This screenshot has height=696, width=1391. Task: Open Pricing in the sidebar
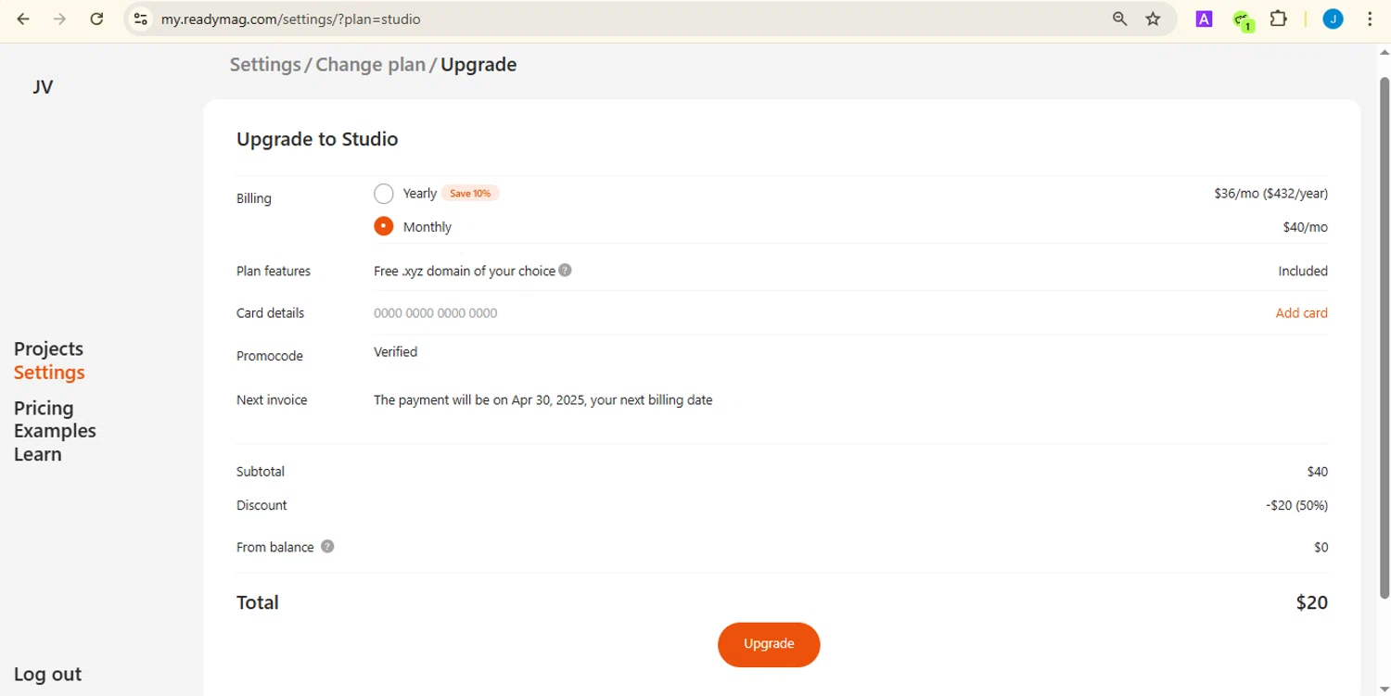tap(44, 408)
